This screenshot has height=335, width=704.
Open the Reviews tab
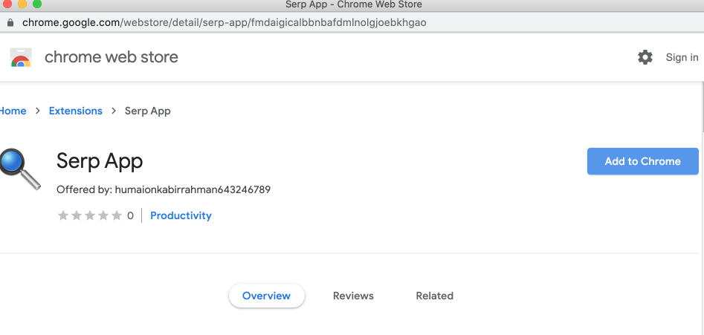point(353,296)
